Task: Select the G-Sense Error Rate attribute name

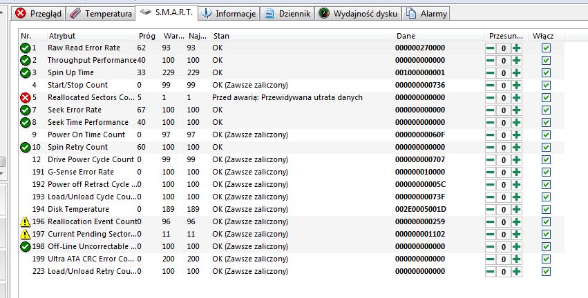Action: coord(81,172)
